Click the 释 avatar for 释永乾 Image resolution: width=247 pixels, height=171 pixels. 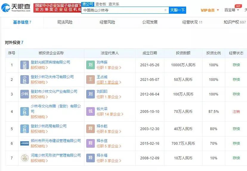[90, 129]
